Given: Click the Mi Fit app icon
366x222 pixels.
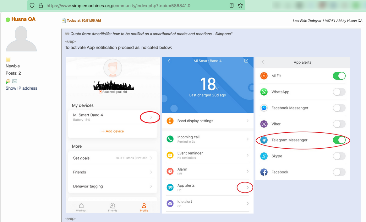Looking at the screenshot, I should pyautogui.click(x=264, y=76).
